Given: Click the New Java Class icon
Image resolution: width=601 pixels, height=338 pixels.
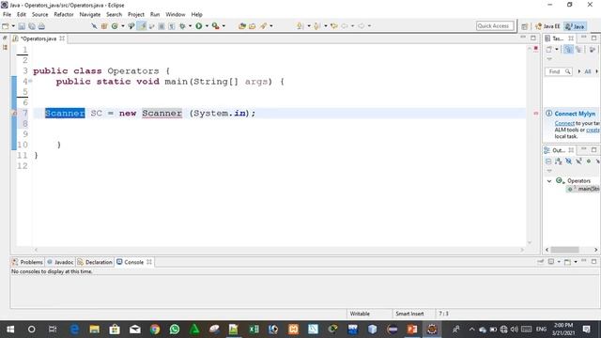Looking at the screenshot, I should (x=115, y=26).
